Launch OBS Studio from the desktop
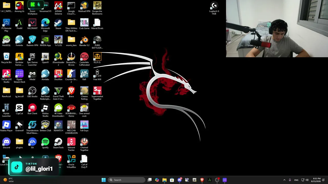 (32, 92)
